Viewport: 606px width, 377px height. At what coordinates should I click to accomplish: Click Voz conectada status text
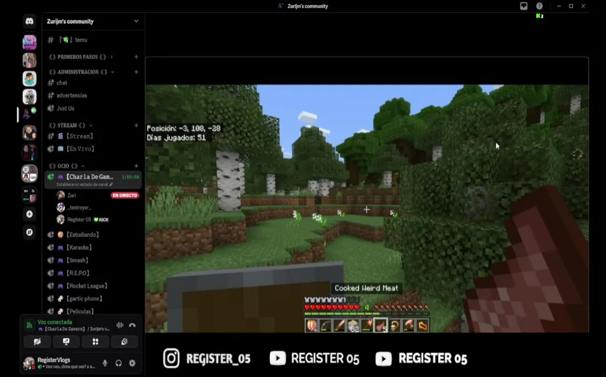(x=55, y=322)
